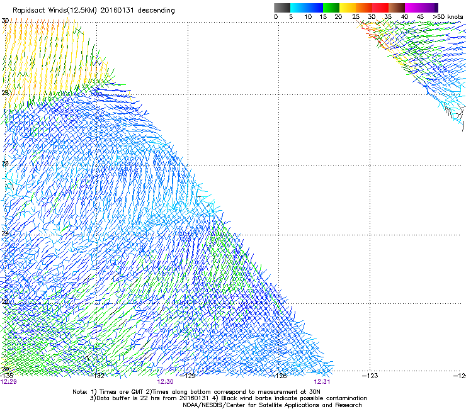Click the 30 latitude axis label

(x=5, y=21)
